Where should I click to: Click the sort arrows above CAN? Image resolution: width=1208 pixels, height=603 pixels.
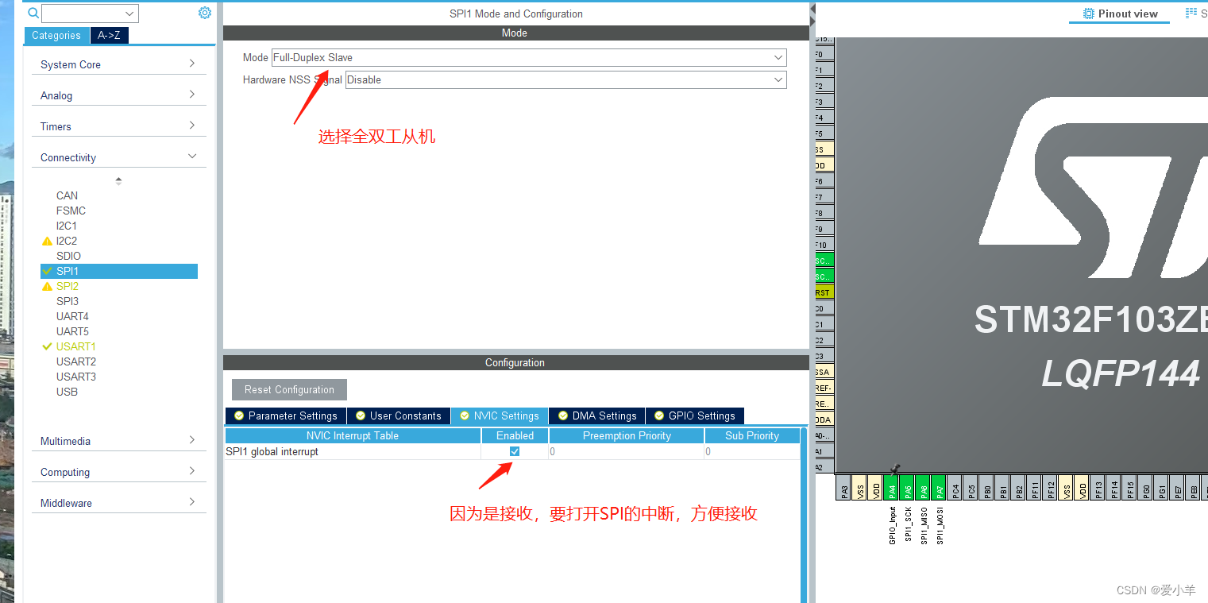coord(118,181)
